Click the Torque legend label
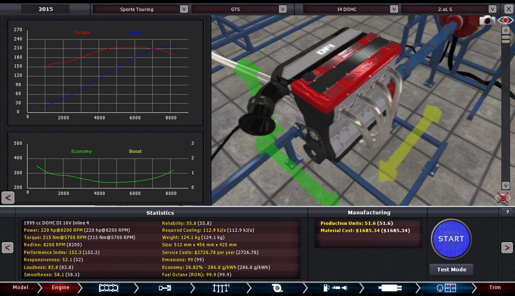515x296 pixels. 82,32
